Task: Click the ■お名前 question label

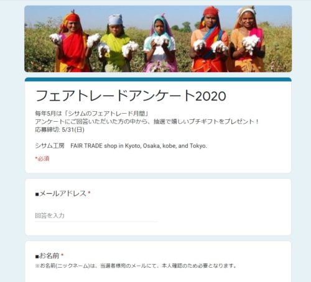Action: click(47, 256)
